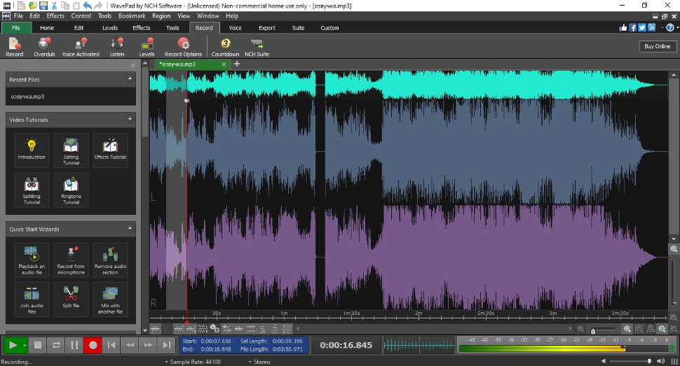
Task: Save the file with the floppy icon
Action: 43,6
